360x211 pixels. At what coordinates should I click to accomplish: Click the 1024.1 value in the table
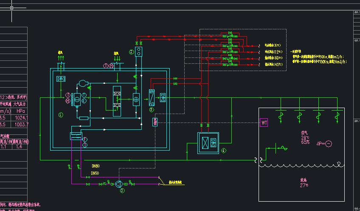coord(21,118)
